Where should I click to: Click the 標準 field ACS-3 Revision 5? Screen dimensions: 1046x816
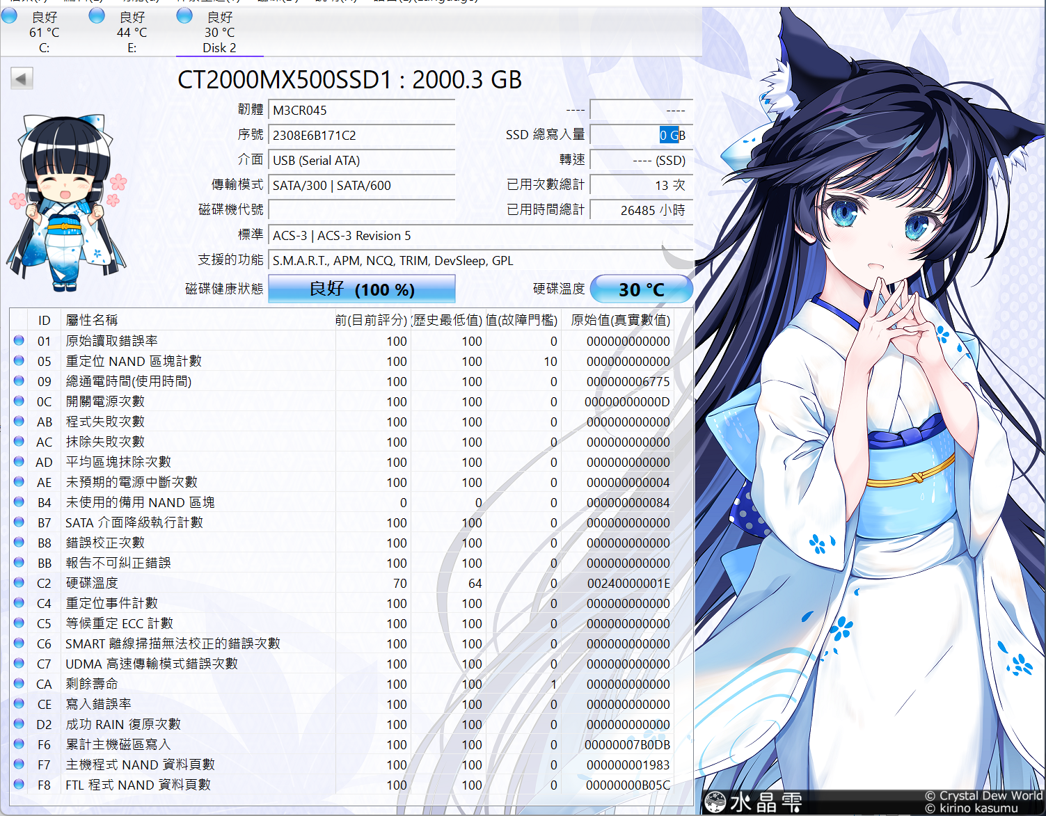coord(481,235)
